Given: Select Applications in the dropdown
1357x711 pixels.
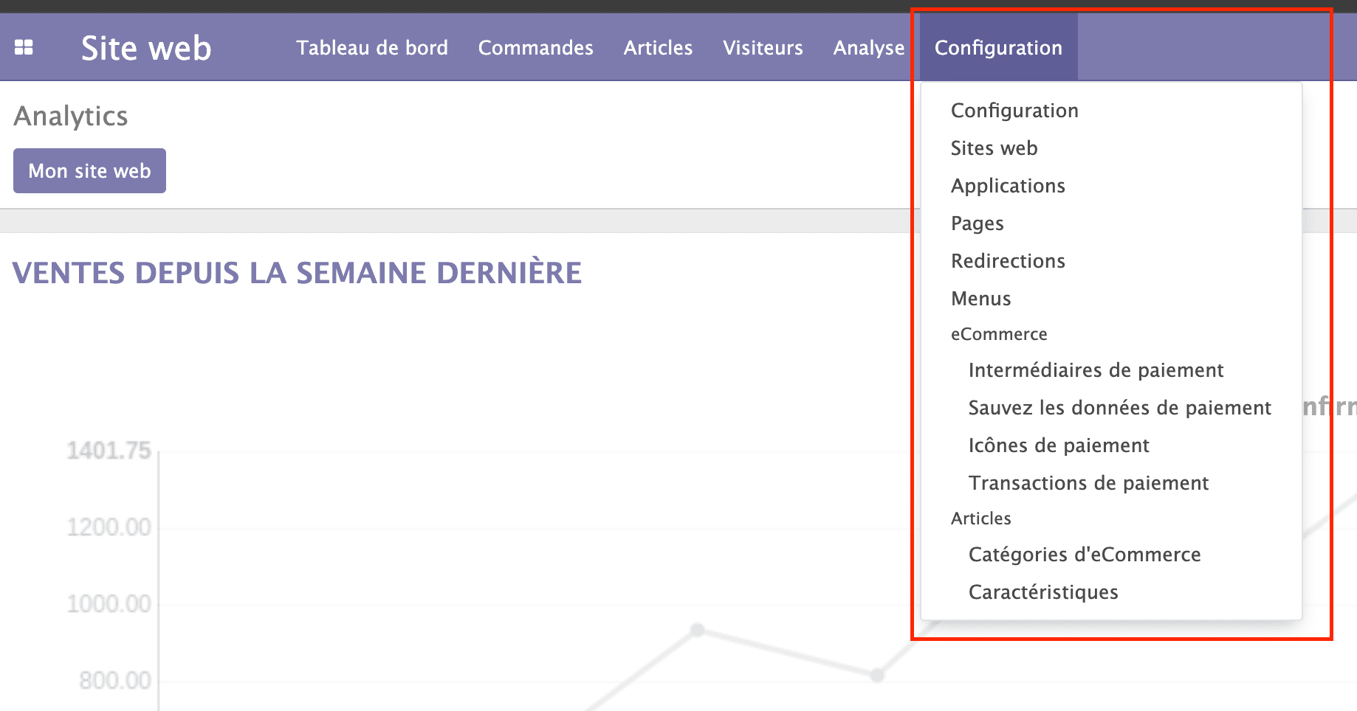Looking at the screenshot, I should [x=1008, y=185].
